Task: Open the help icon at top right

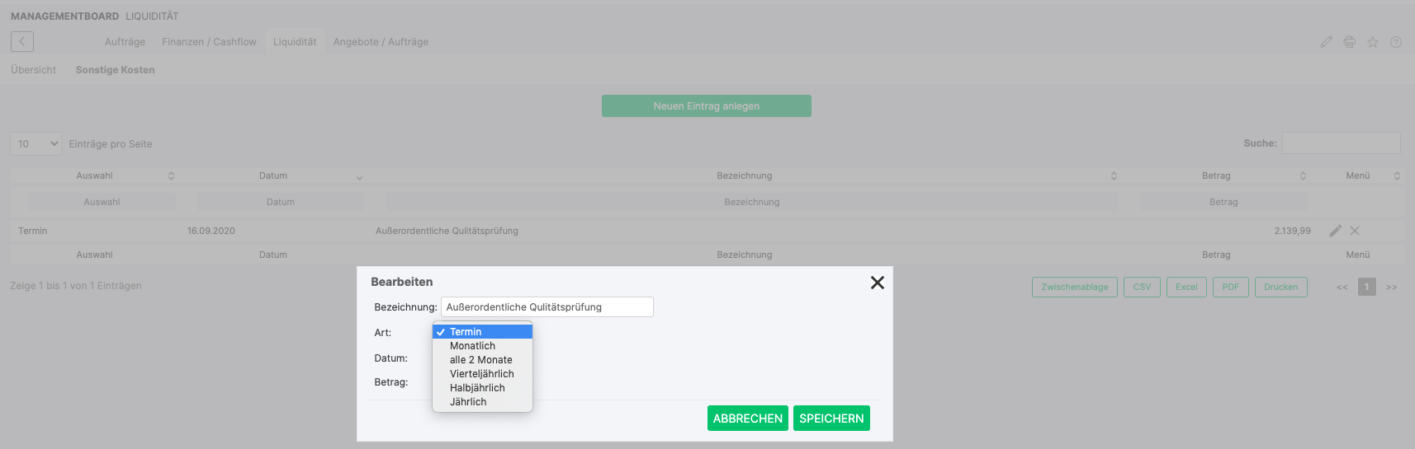Action: (1395, 42)
